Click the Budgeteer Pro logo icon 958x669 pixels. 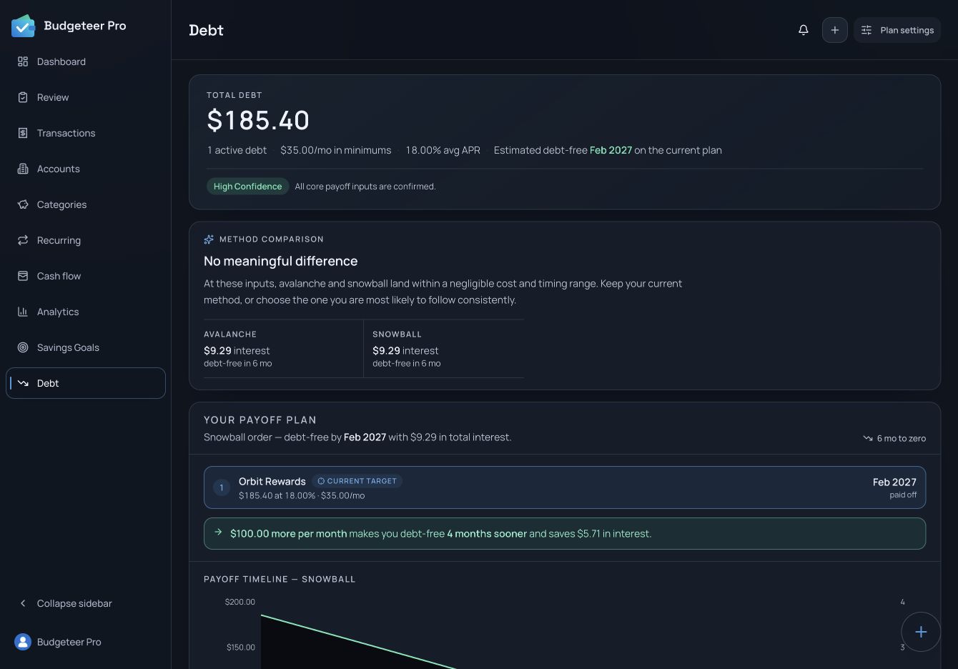(23, 26)
